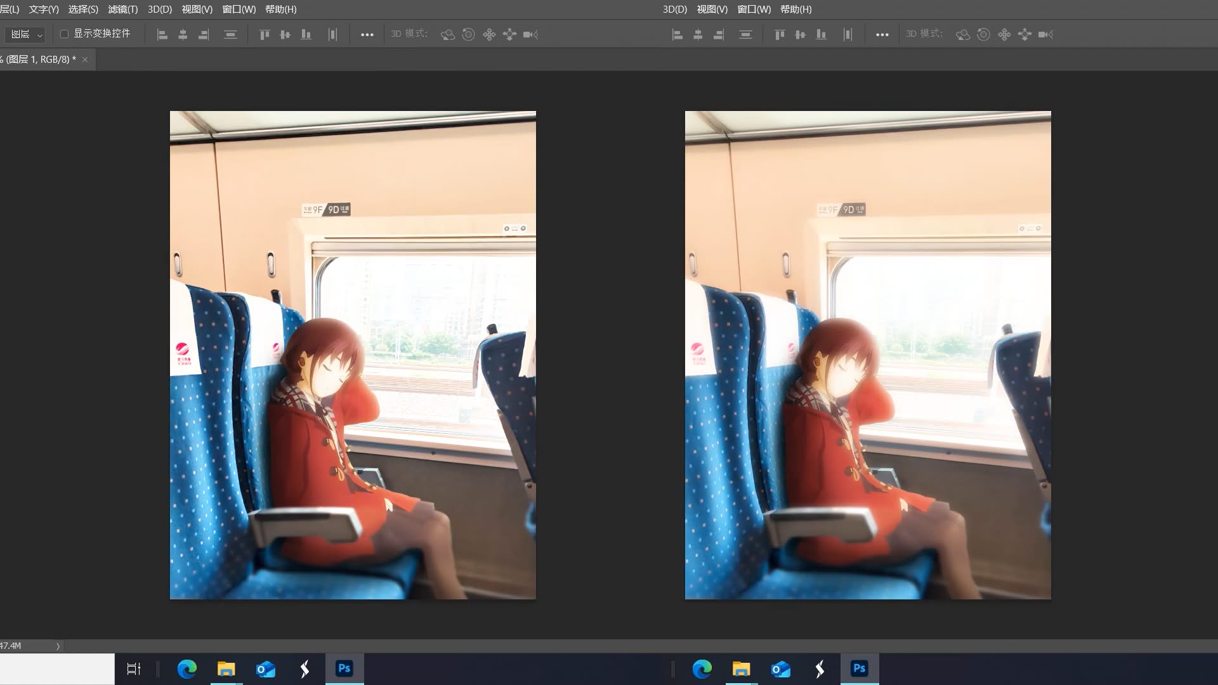Screen dimensions: 1218x685
Task: Select 3D Zoom camera icon in left bar
Action: (x=530, y=35)
